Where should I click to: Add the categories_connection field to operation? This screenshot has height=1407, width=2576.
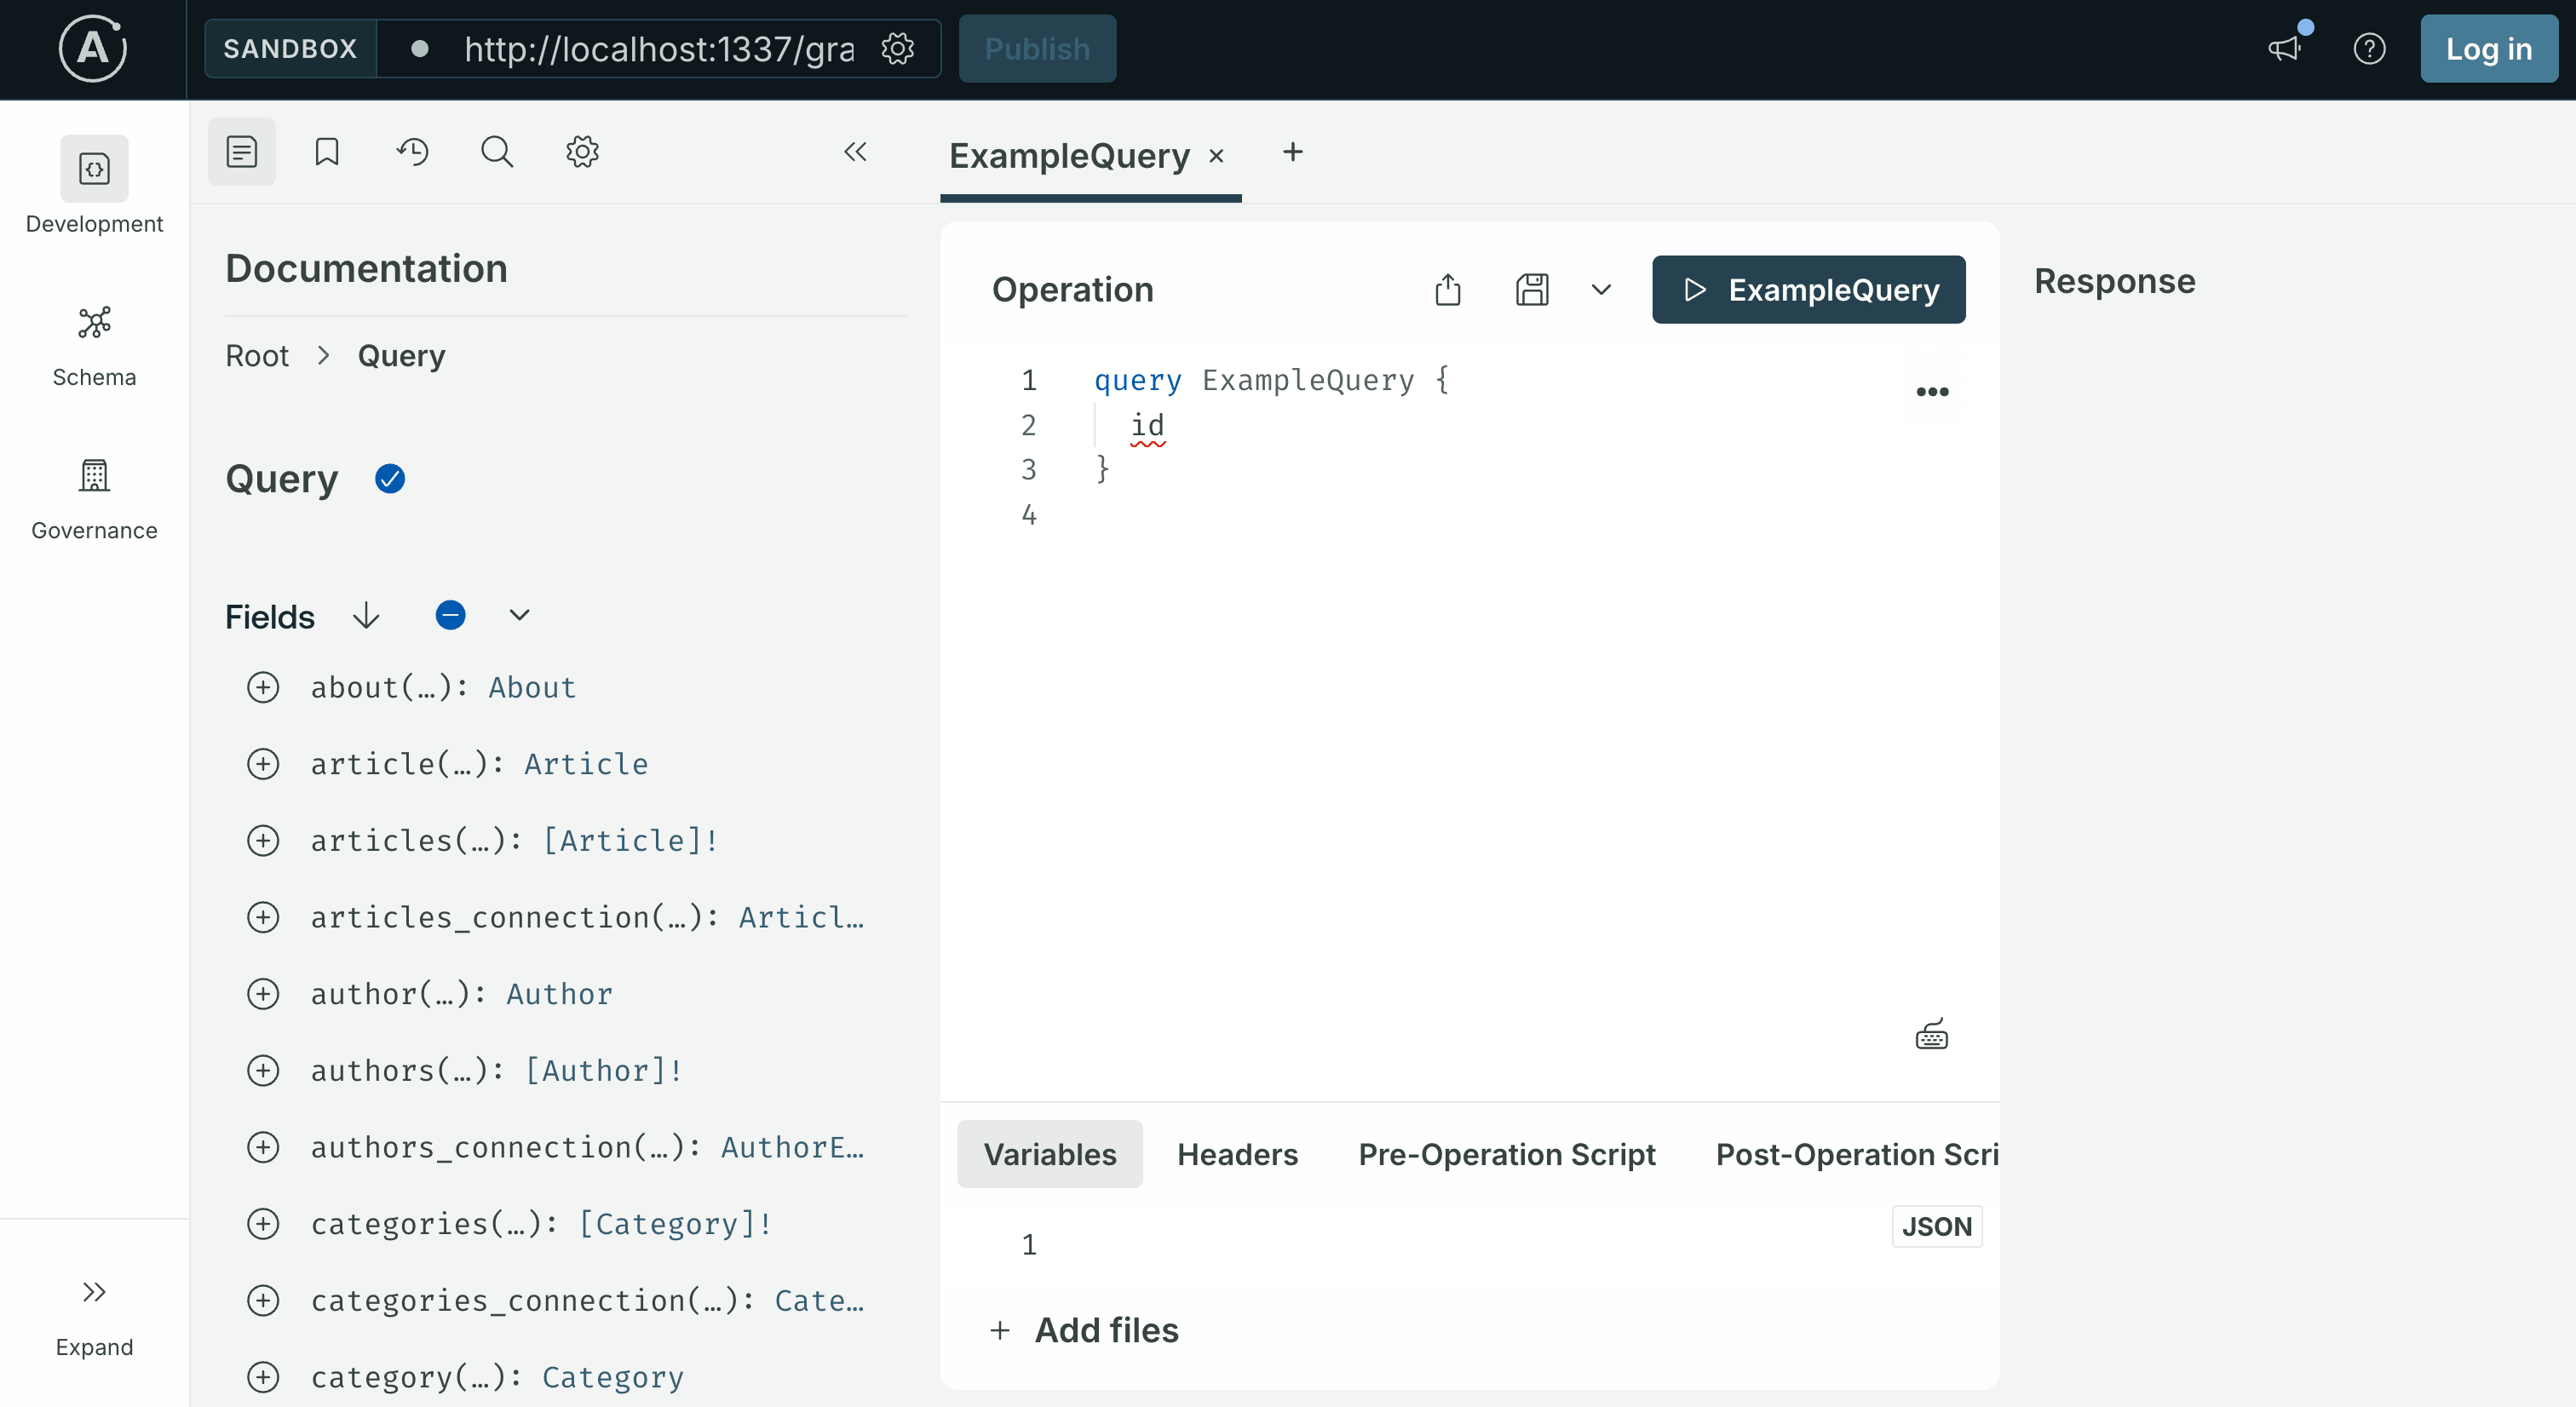point(263,1301)
